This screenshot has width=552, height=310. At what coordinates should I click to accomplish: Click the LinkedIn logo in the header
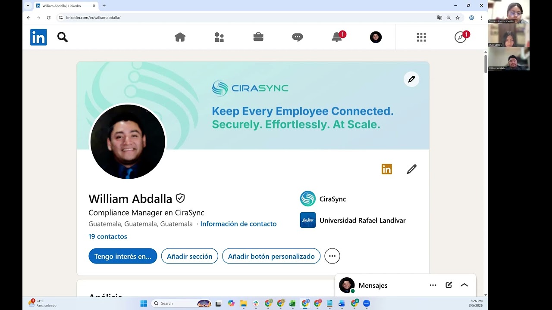(x=38, y=37)
